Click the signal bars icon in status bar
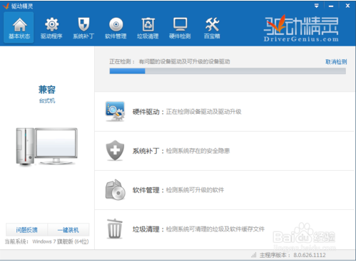 pos(254,255)
